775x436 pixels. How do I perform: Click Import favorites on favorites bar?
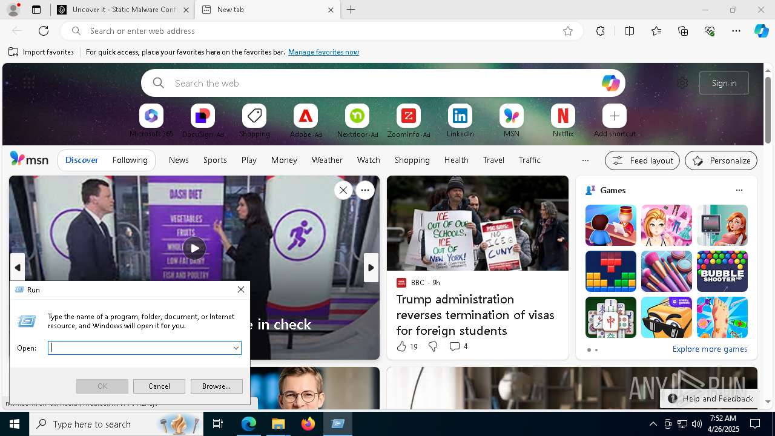point(41,52)
